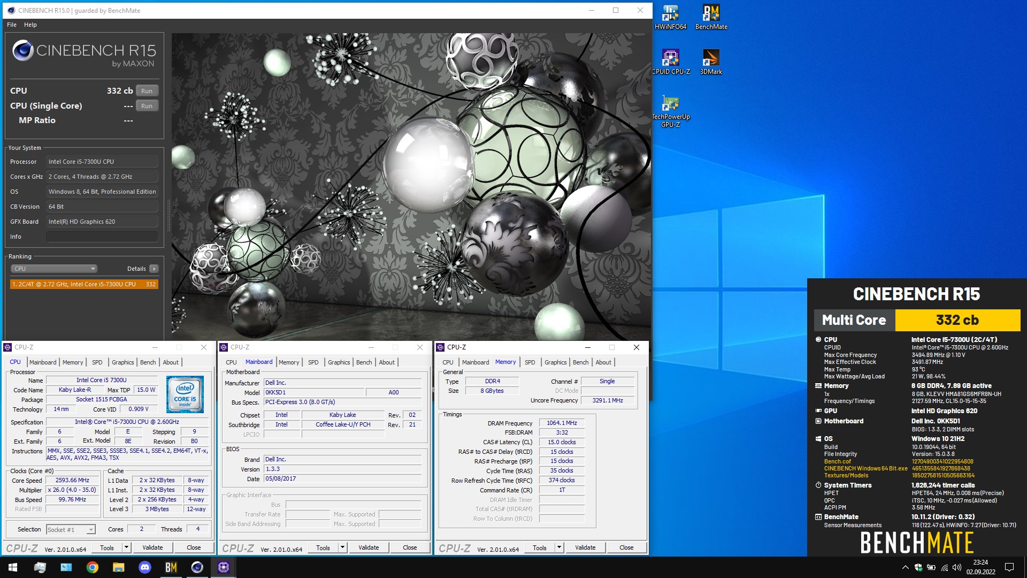Viewport: 1027px width, 578px height.
Task: Expand Tools dropdown arrow in first CPU-Z window
Action: (x=127, y=547)
